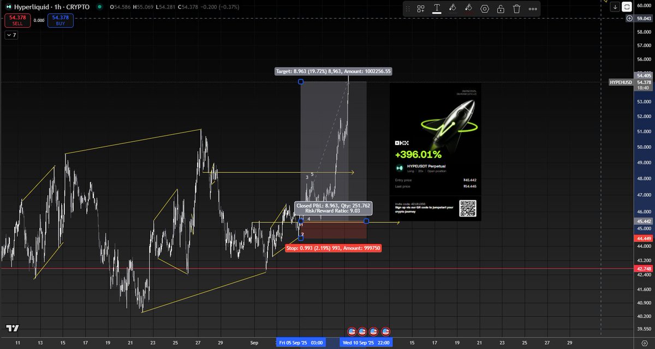
Task: Click the scroll-down arrow button at top right
Action: click(615, 7)
